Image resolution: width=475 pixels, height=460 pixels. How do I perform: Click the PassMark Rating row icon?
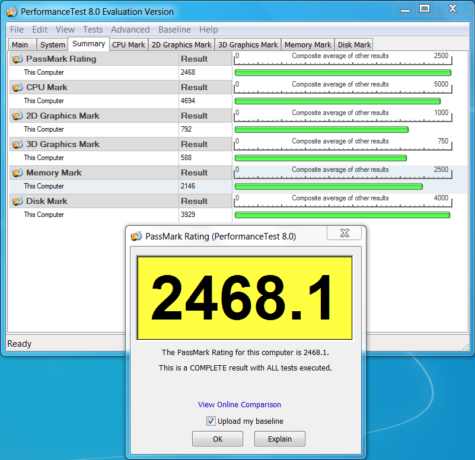[17, 59]
